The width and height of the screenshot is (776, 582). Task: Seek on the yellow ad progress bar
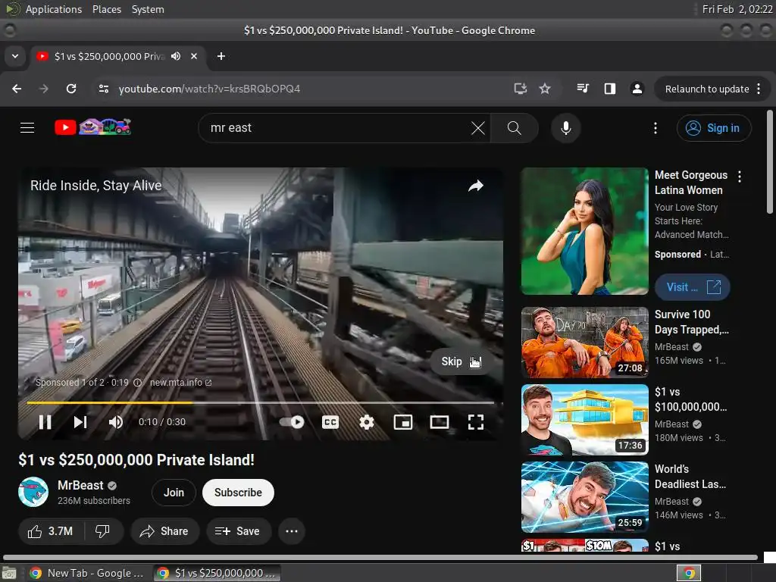click(x=261, y=403)
